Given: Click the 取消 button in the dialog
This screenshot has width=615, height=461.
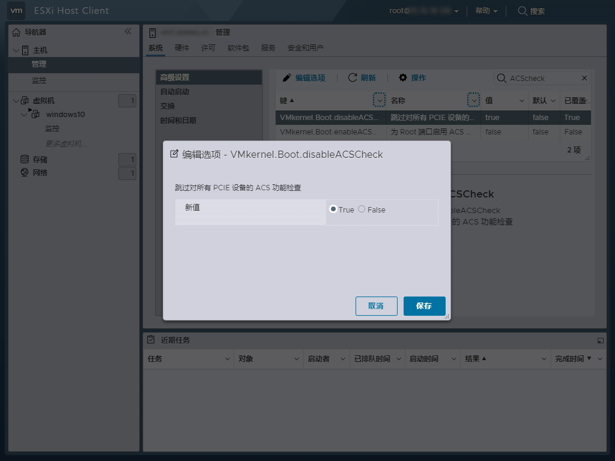Looking at the screenshot, I should pyautogui.click(x=376, y=306).
